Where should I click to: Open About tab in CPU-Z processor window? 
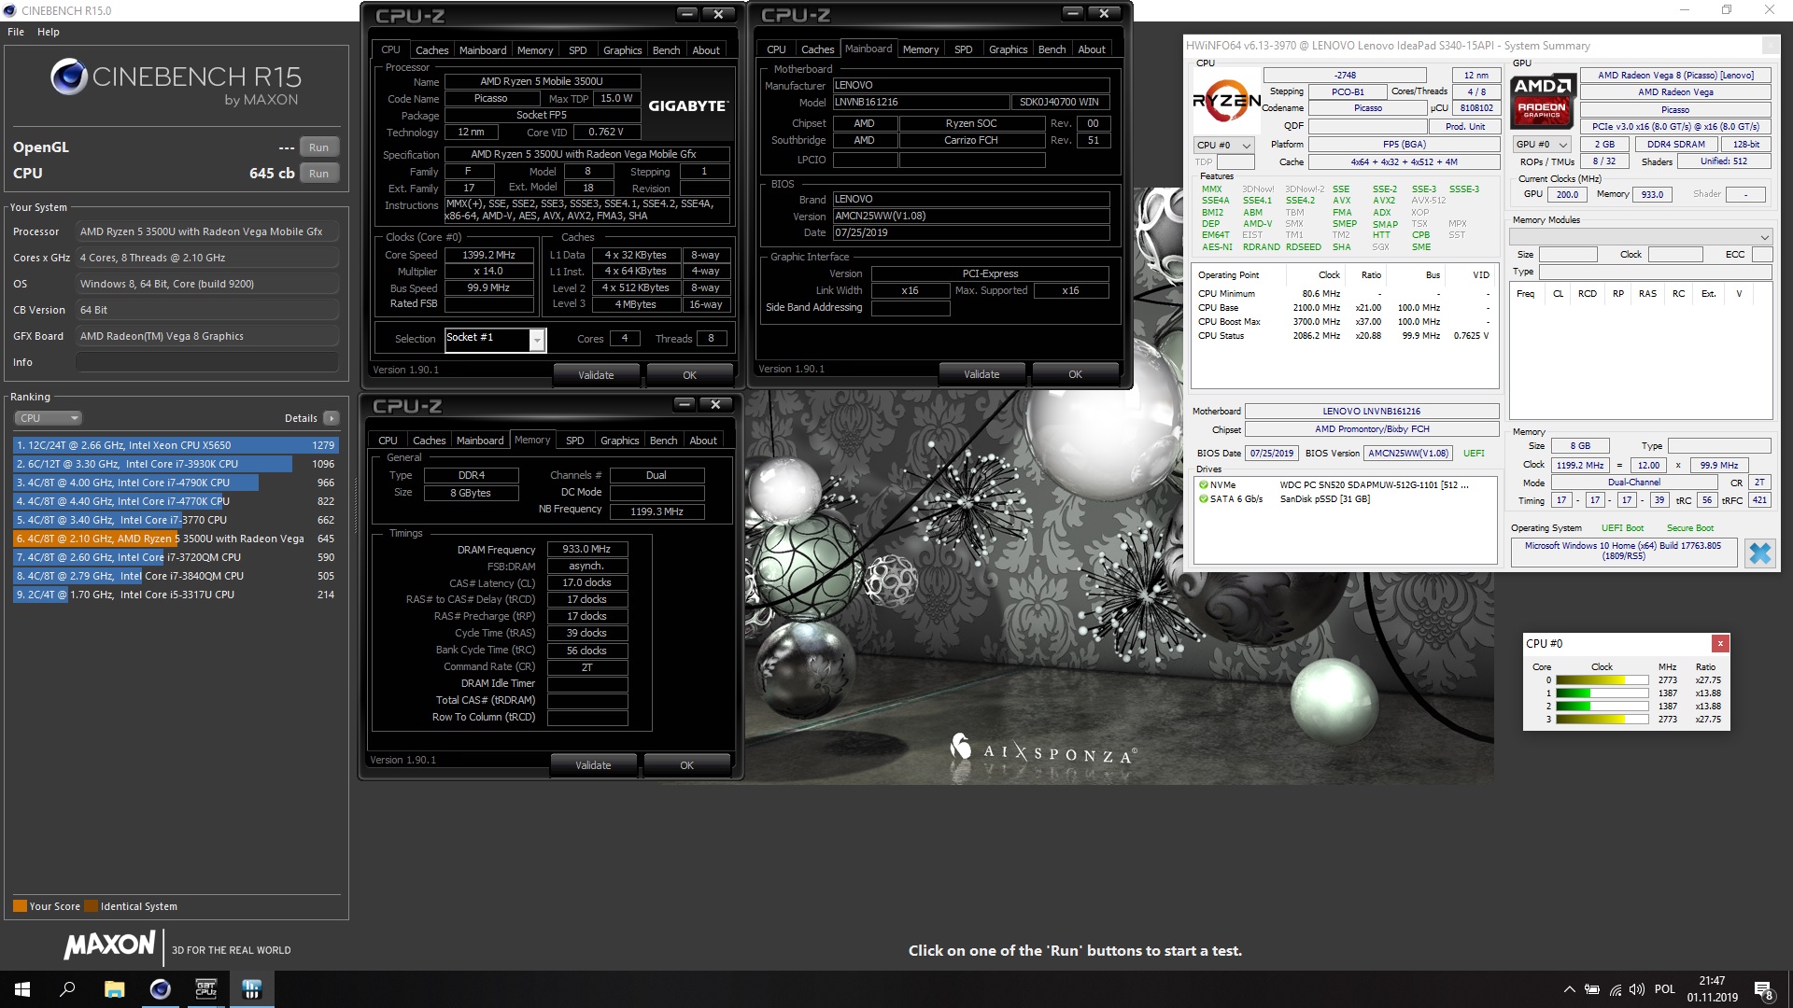[x=706, y=50]
